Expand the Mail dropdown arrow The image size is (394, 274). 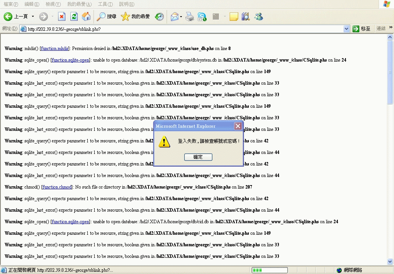[181, 17]
